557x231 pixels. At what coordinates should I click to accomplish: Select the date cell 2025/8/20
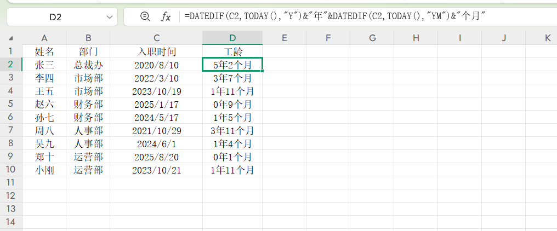coord(156,157)
